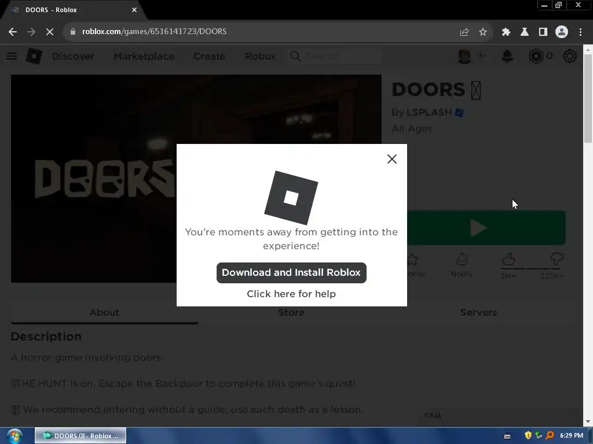Click text 'A horror game involving doors.'
Image resolution: width=593 pixels, height=444 pixels.
(x=87, y=357)
